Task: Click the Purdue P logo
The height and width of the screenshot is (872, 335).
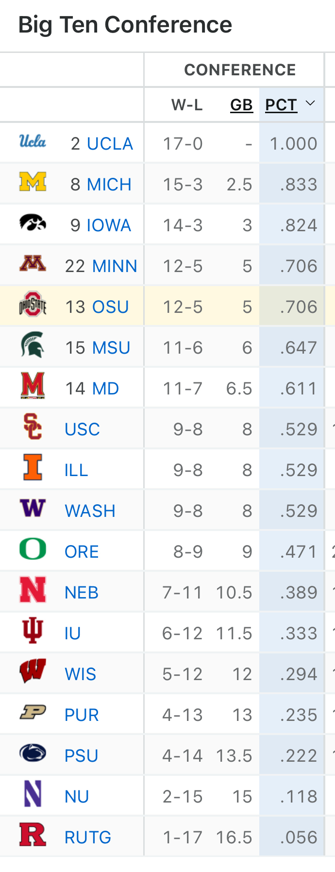Action: 33,713
